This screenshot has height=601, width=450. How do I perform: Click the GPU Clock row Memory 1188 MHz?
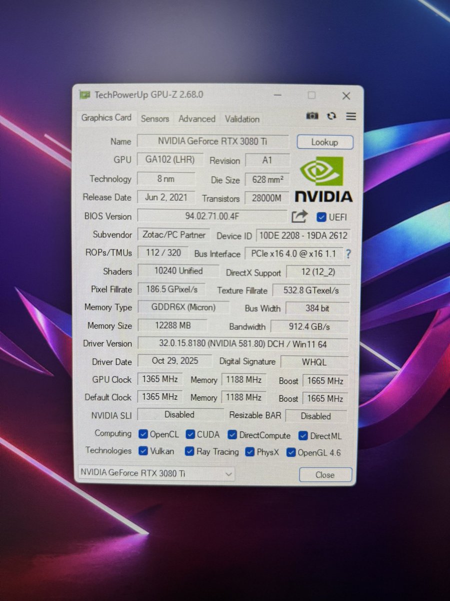click(x=243, y=380)
